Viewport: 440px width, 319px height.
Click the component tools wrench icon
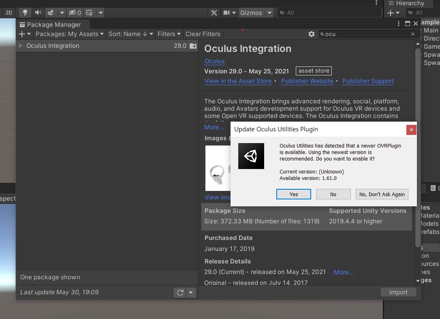pyautogui.click(x=214, y=13)
